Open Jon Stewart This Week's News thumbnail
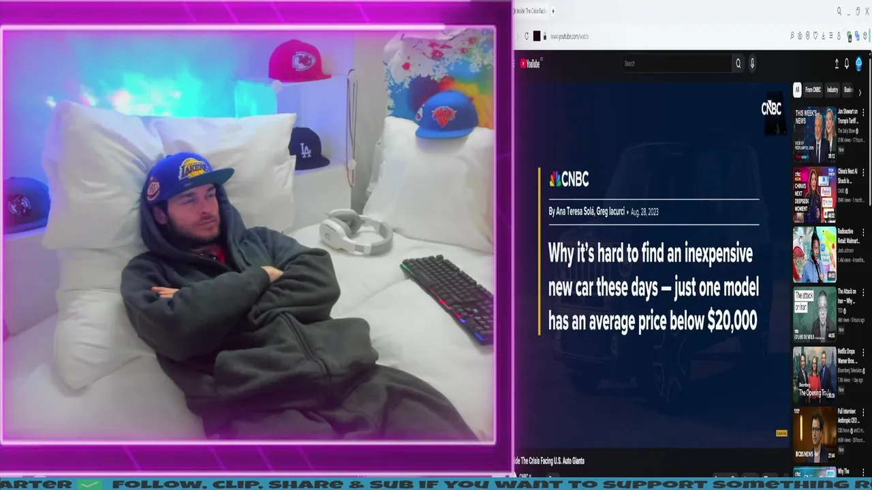This screenshot has height=490, width=872. (815, 135)
